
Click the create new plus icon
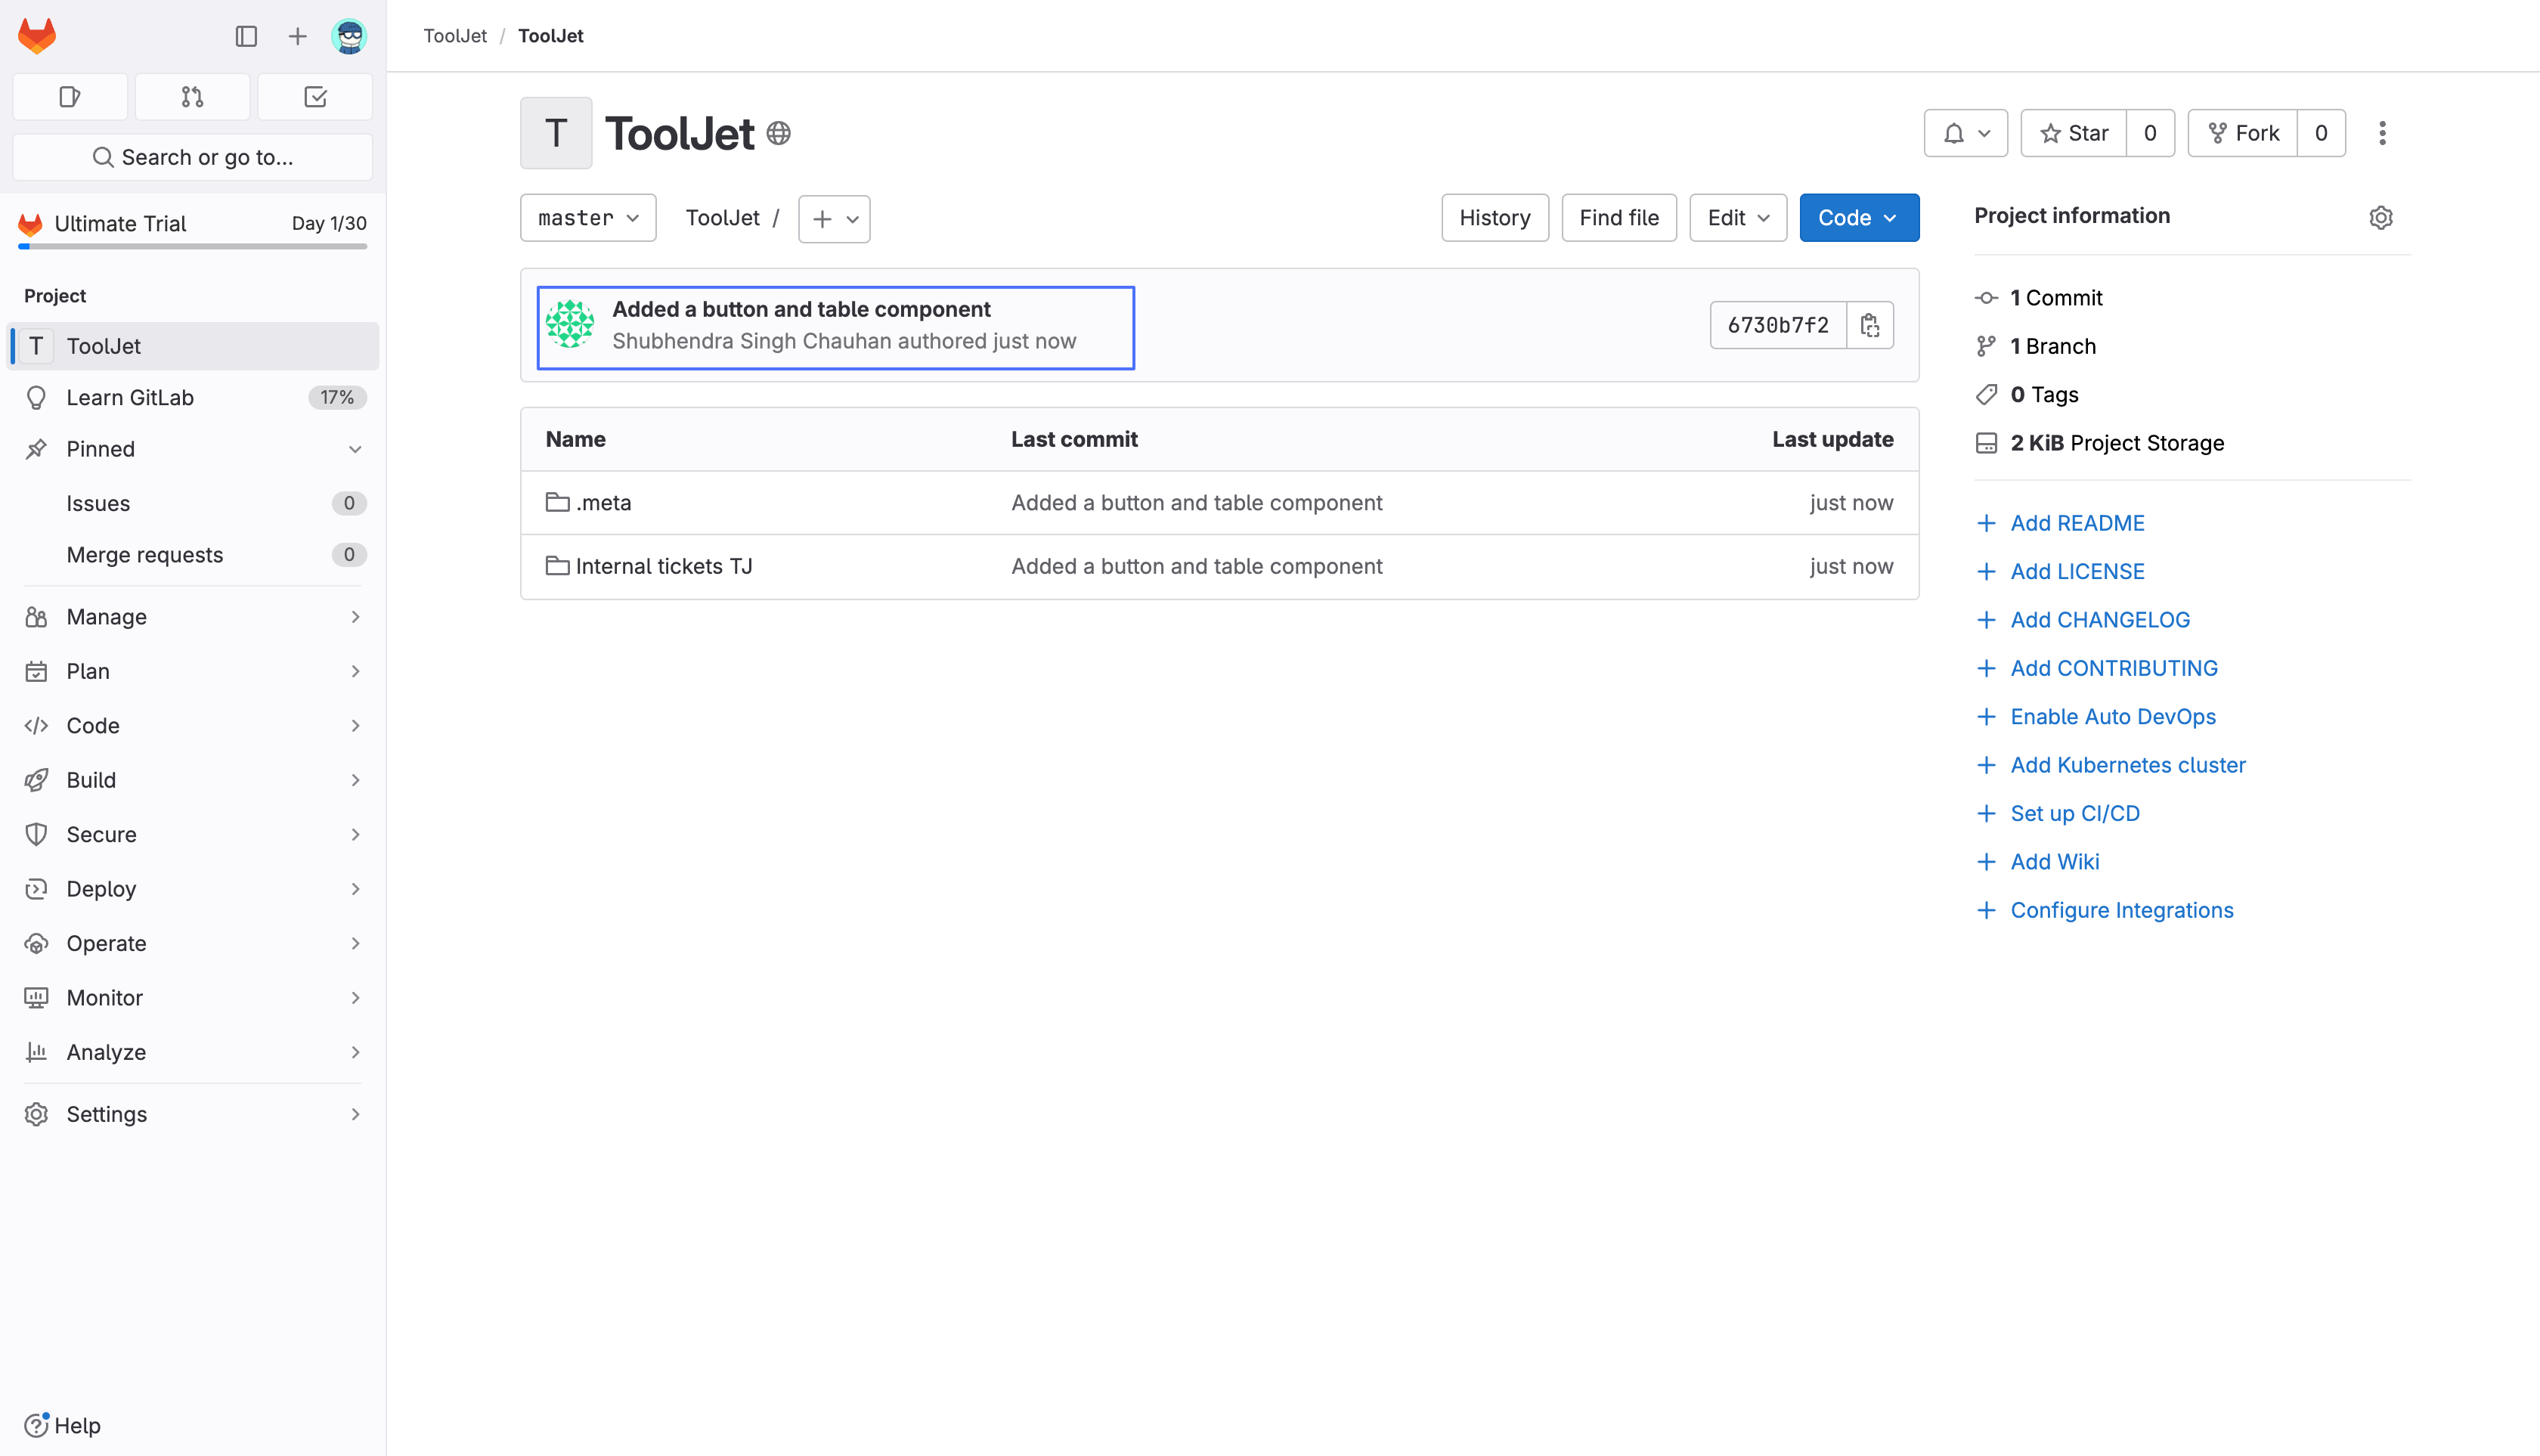pyautogui.click(x=297, y=37)
